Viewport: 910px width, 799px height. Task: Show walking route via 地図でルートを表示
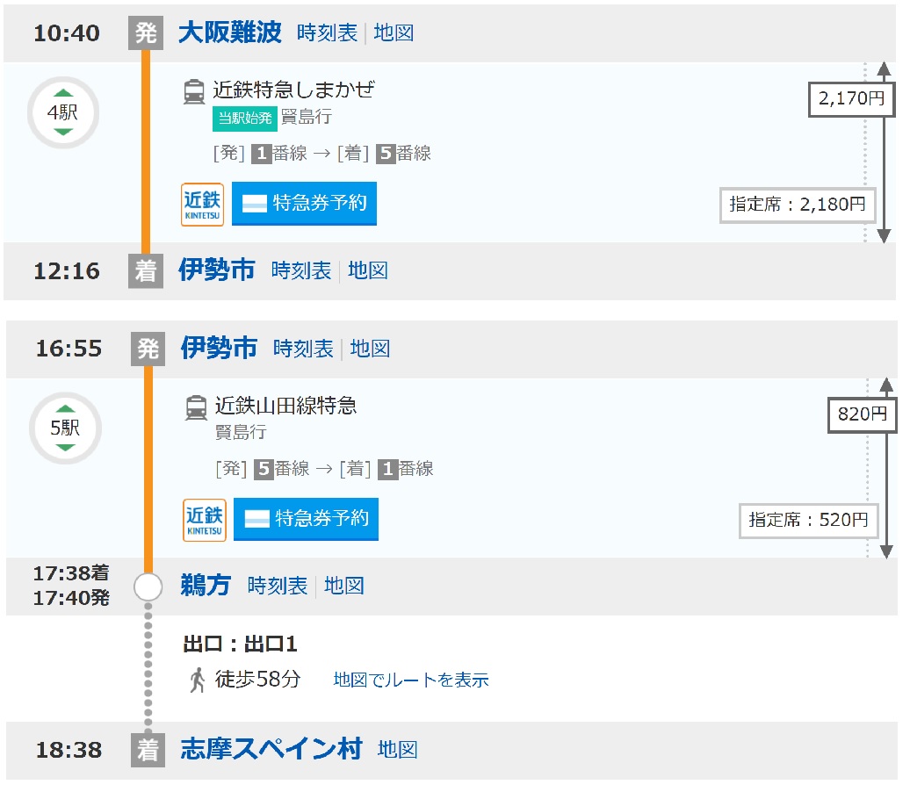pyautogui.click(x=411, y=680)
